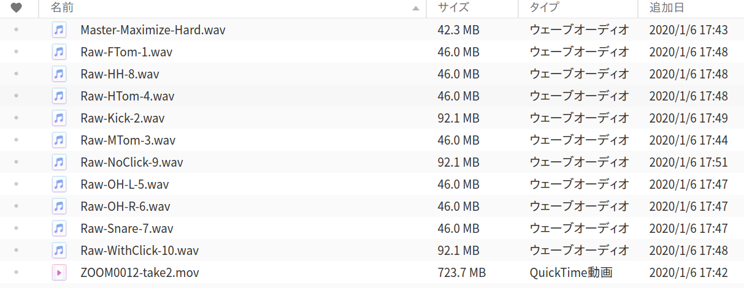Click the audio icon for Raw-OH-L-5.wav
The image size is (744, 288).
tap(59, 184)
